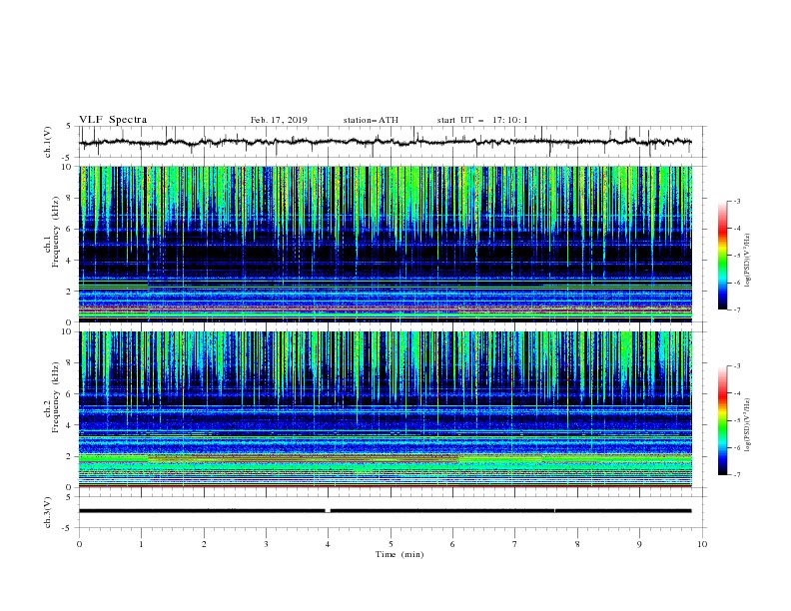Click the ch.1 voltage waveform trace
The height and width of the screenshot is (611, 791).
click(386, 142)
